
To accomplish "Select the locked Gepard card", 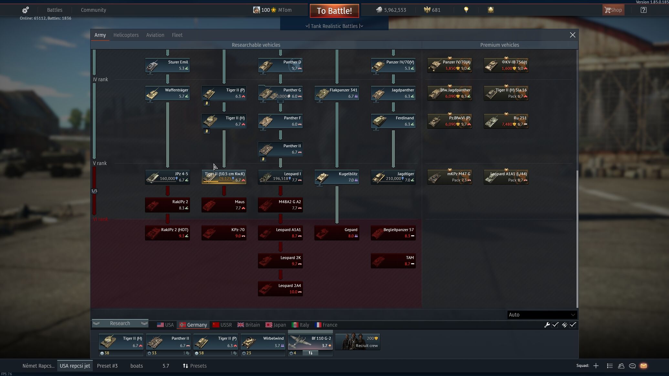I will coord(337,233).
